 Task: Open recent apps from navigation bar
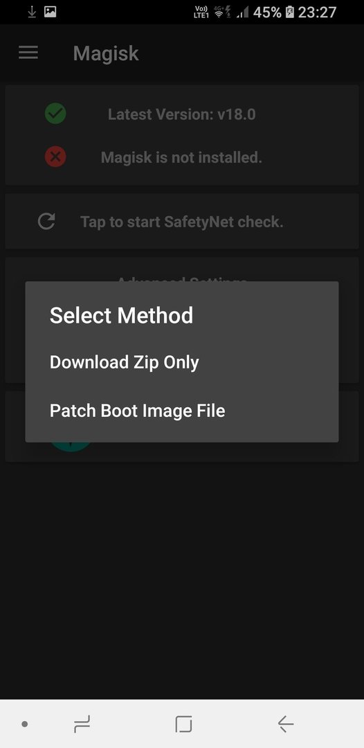[82, 724]
